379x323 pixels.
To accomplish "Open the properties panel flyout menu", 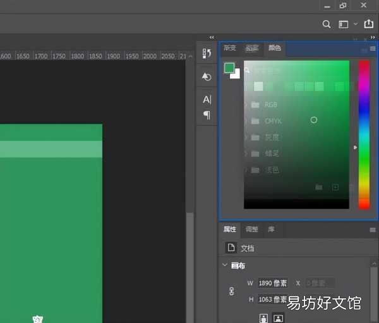I will pyautogui.click(x=373, y=229).
